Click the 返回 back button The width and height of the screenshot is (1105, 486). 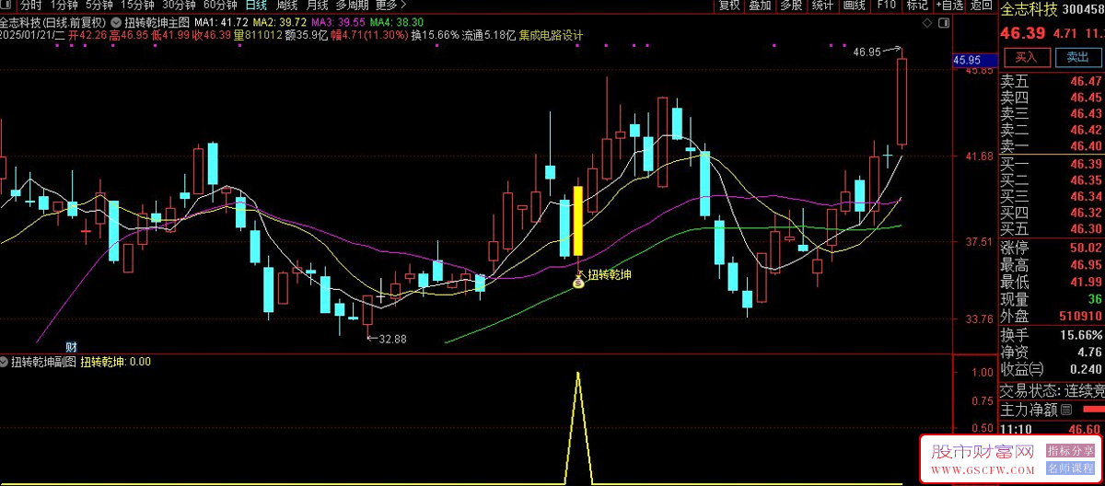coord(982,6)
